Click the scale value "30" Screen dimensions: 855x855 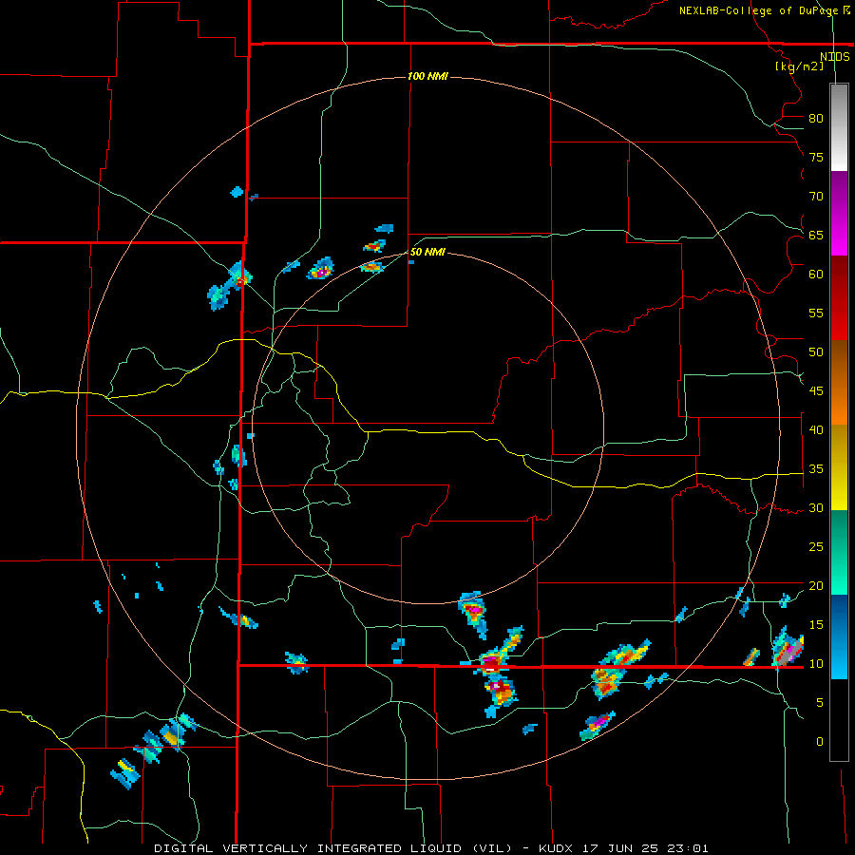816,507
